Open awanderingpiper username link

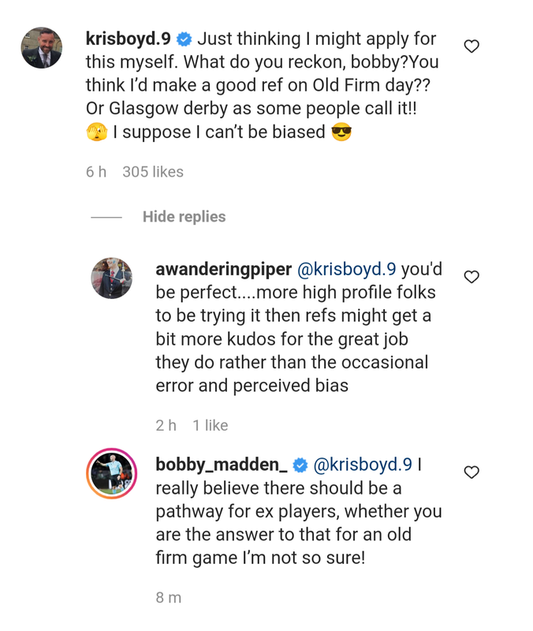222,269
